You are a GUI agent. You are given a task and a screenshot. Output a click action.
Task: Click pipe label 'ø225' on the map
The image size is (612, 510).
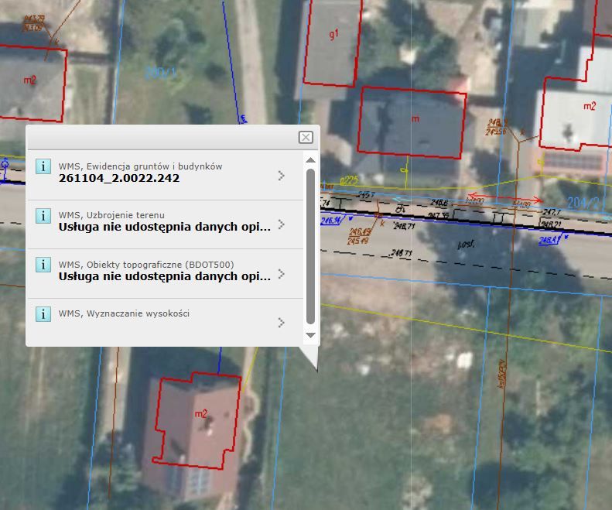(348, 180)
